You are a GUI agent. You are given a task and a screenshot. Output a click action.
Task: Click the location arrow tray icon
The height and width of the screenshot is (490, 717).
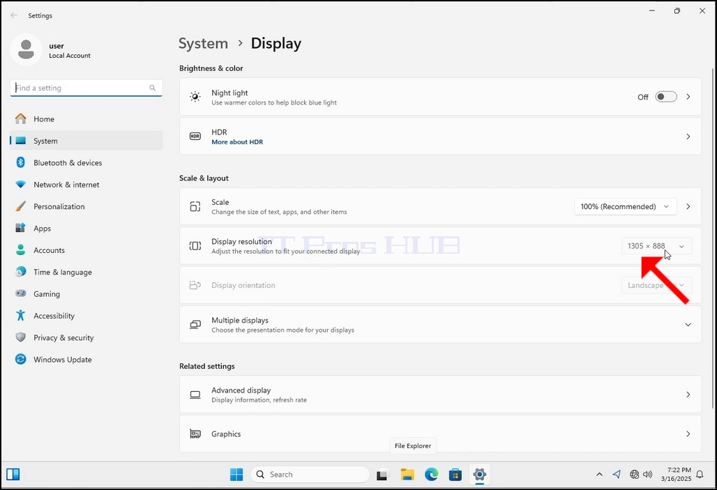(x=617, y=475)
